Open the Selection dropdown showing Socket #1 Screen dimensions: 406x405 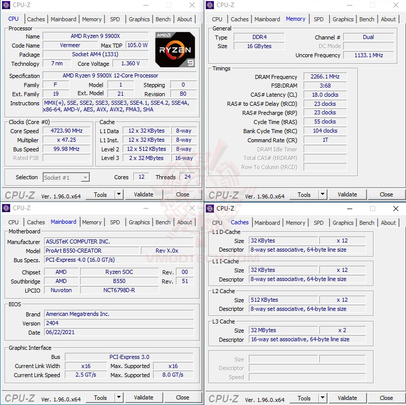pyautogui.click(x=66, y=177)
